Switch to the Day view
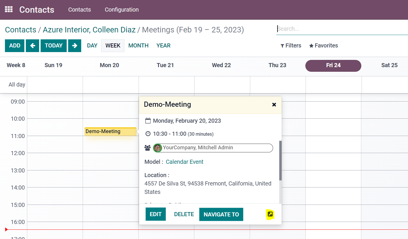This screenshot has width=408, height=239. click(92, 46)
